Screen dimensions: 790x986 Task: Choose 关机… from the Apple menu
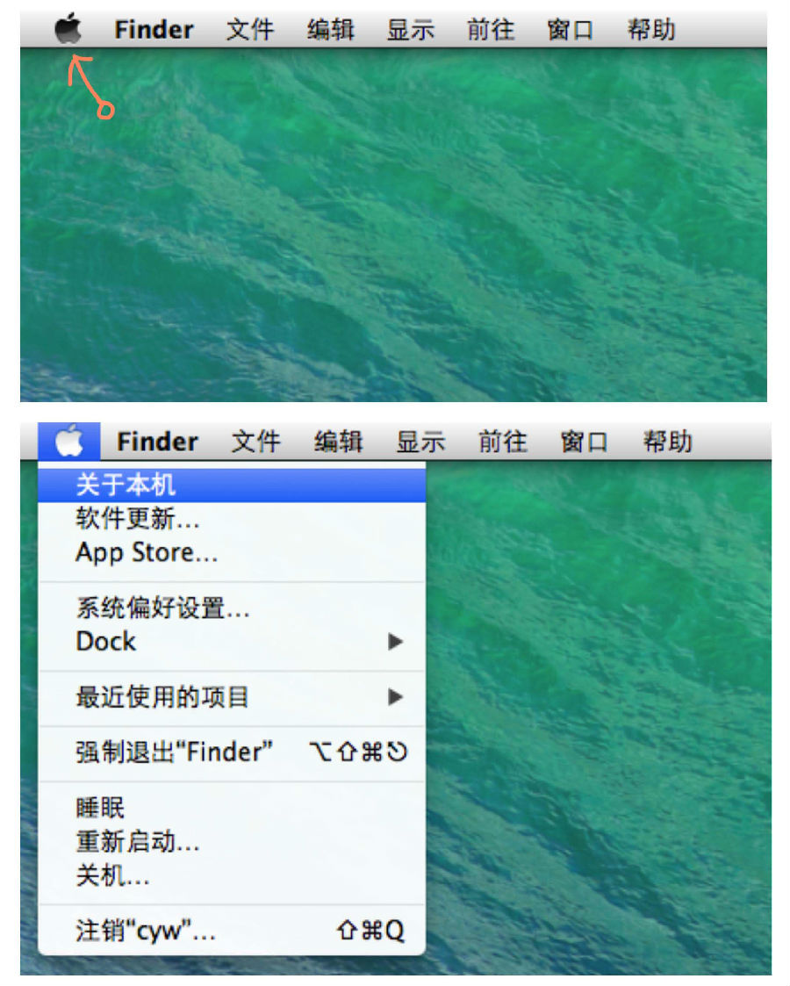coord(231,875)
